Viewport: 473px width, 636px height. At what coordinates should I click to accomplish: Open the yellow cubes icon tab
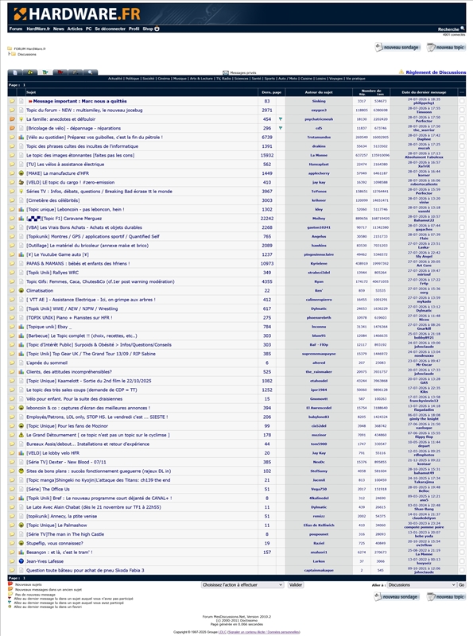[30, 72]
